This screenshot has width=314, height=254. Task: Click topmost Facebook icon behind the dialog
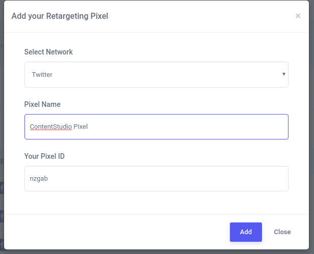click(x=2, y=188)
